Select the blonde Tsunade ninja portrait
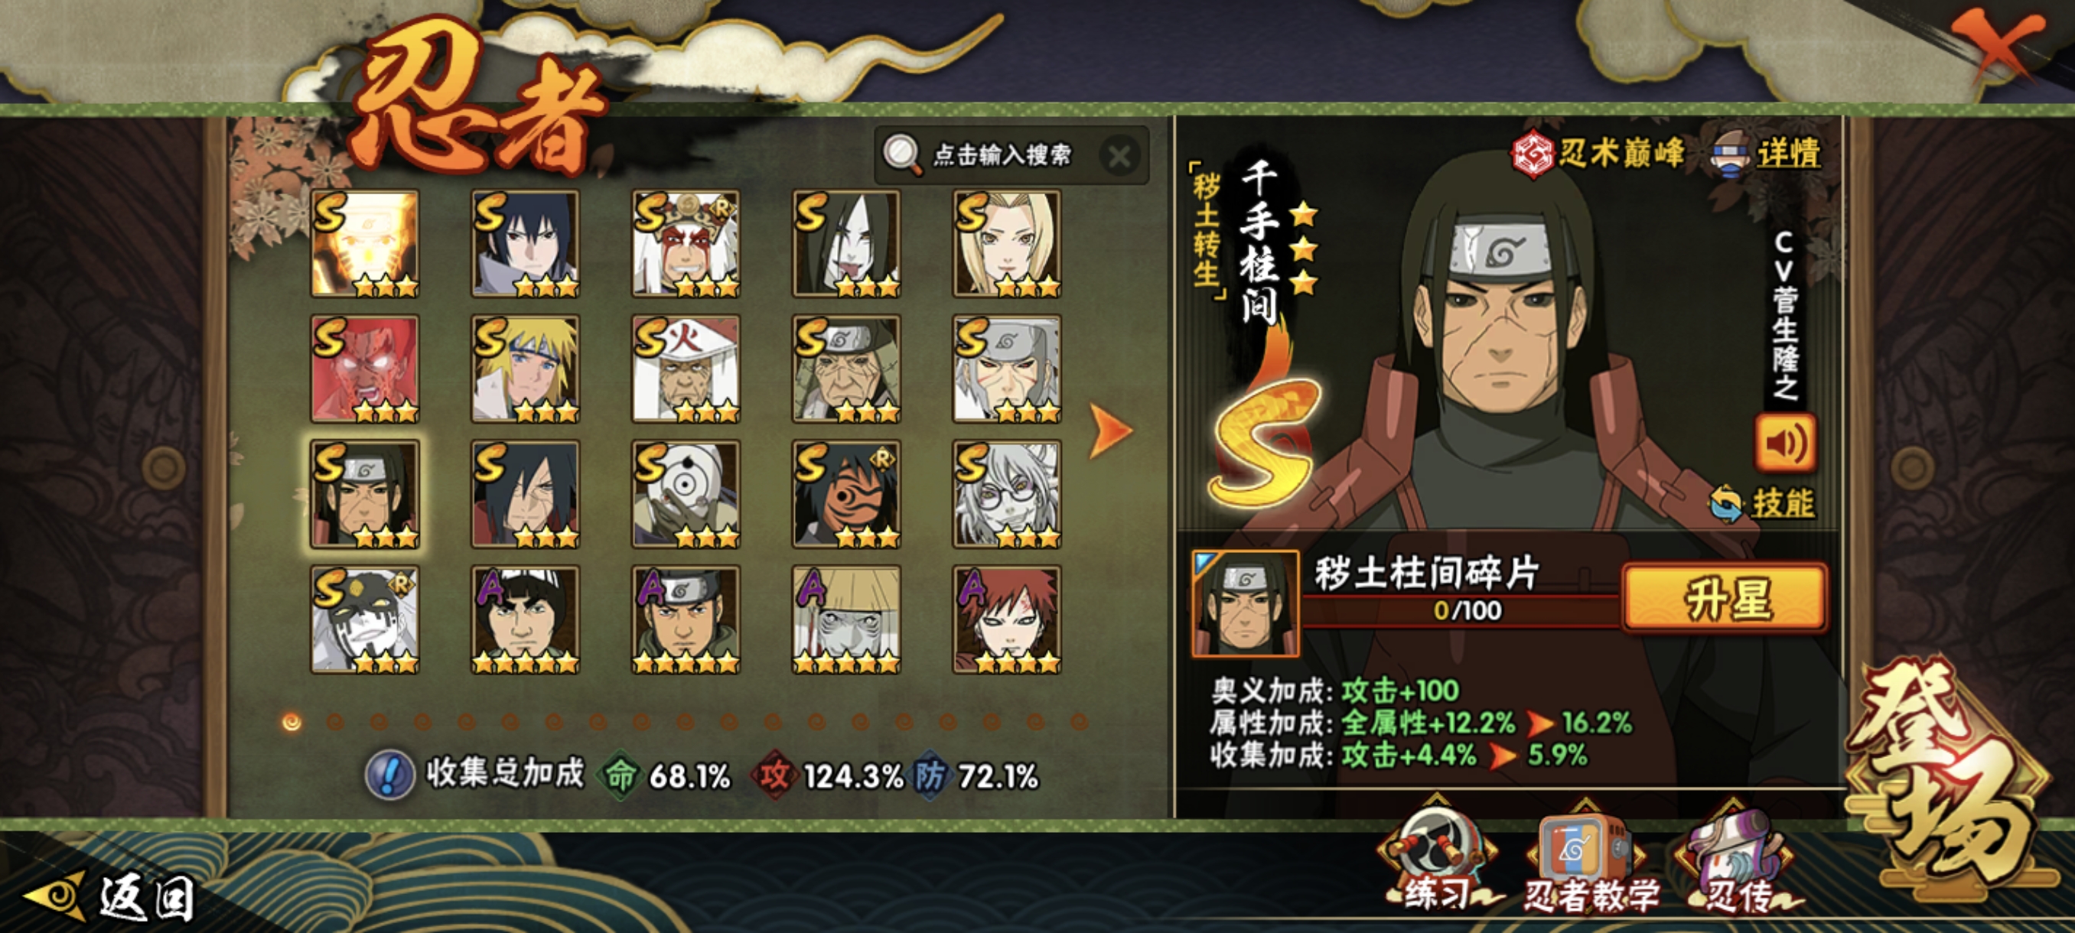Viewport: 2075px width, 933px height. coord(1007,243)
